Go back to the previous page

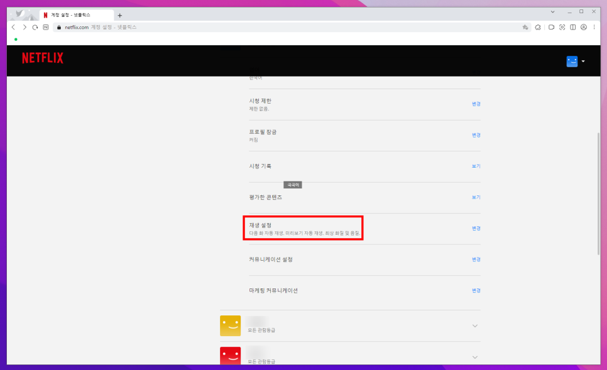(x=14, y=27)
